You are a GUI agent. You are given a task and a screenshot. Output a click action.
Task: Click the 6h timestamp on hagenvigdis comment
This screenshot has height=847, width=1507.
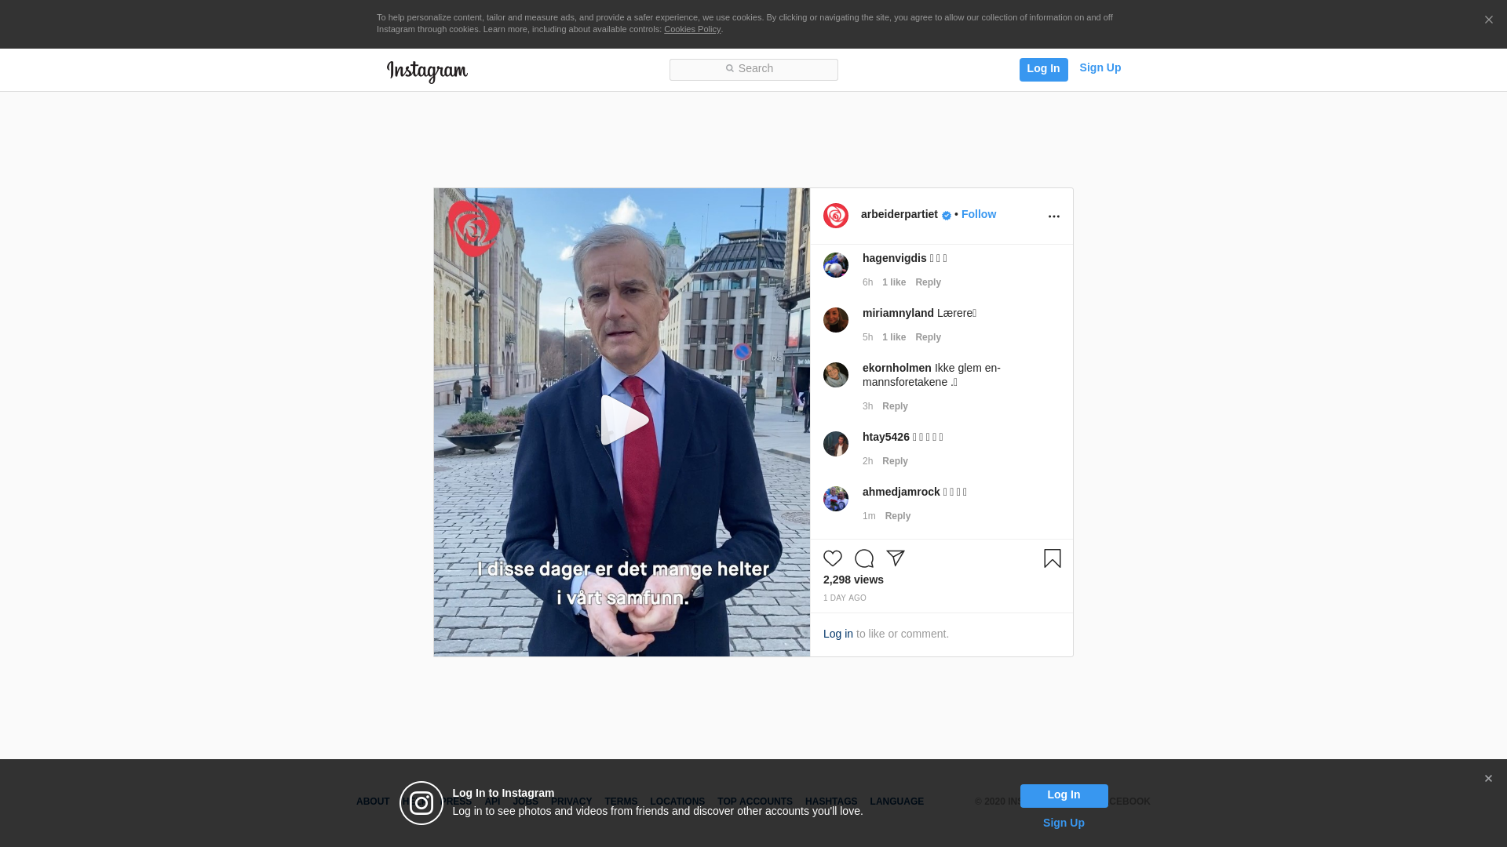pos(867,282)
